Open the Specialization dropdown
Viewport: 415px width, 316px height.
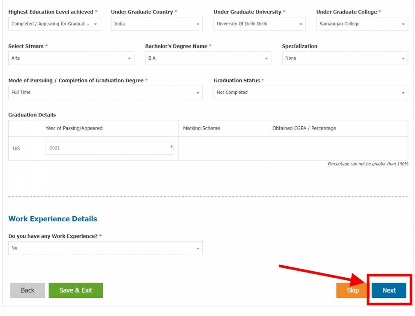[x=345, y=58]
